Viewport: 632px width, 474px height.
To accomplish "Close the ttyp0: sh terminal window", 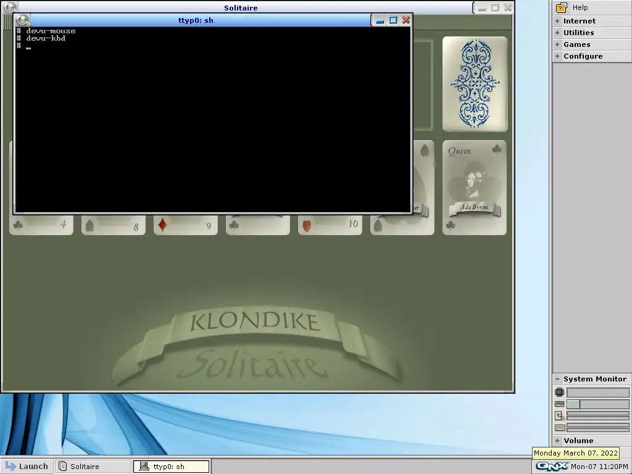I will coord(406,20).
